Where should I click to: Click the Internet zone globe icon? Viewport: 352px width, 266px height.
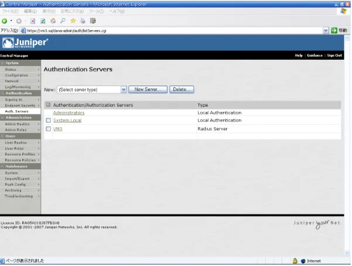click(303, 261)
